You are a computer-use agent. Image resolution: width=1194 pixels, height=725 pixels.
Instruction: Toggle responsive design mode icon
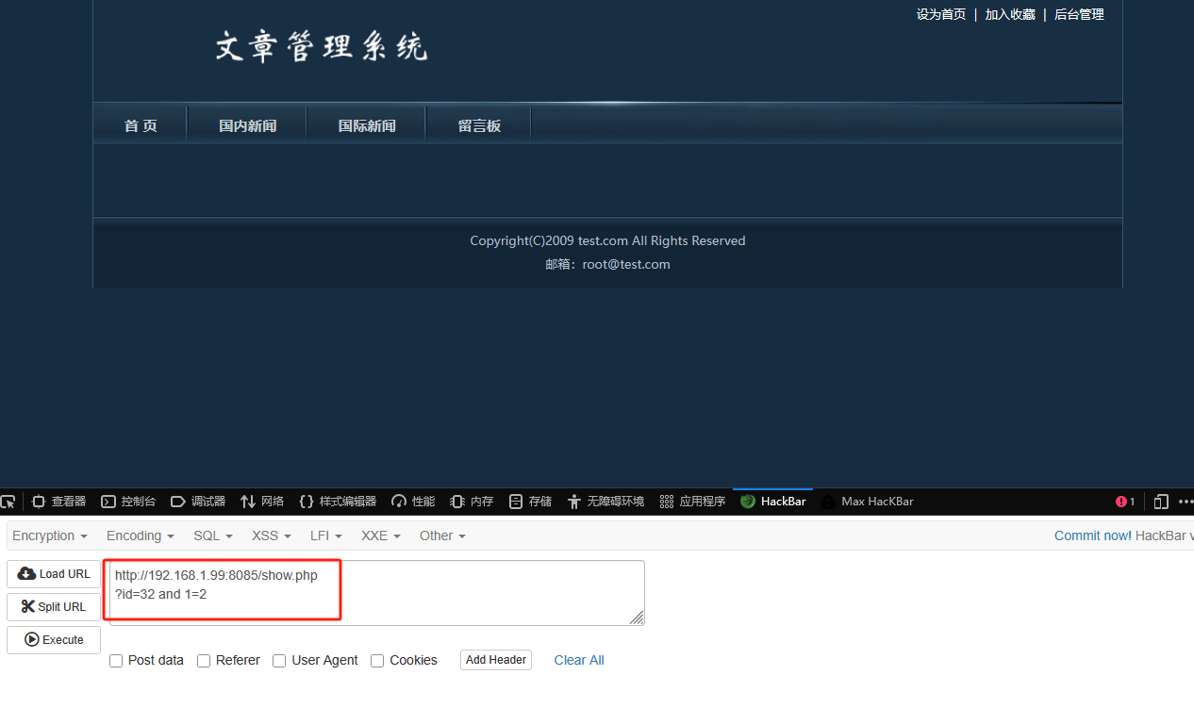[x=1162, y=502]
